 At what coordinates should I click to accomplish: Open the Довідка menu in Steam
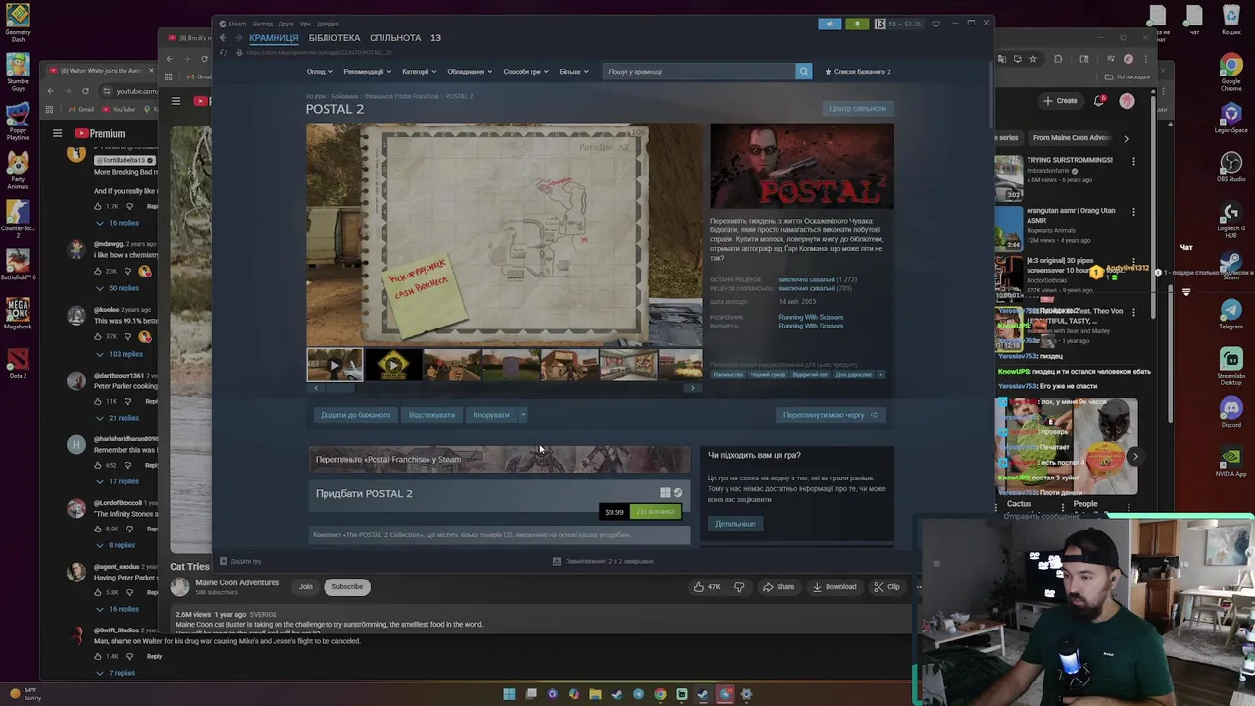(x=327, y=24)
